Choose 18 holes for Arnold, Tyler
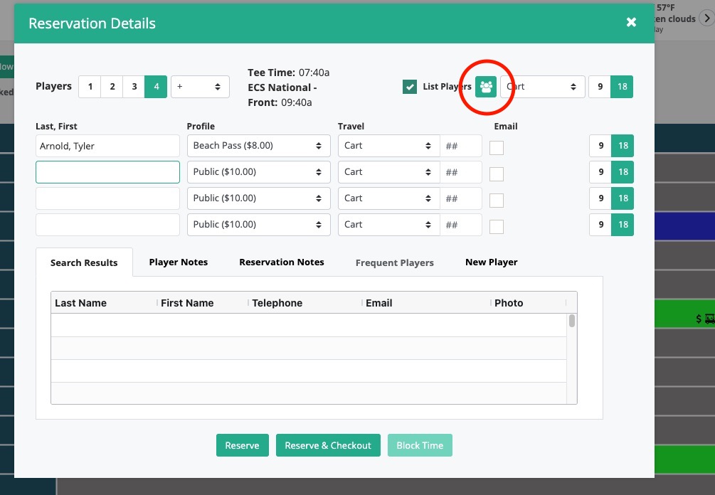The width and height of the screenshot is (715, 495). tap(623, 146)
